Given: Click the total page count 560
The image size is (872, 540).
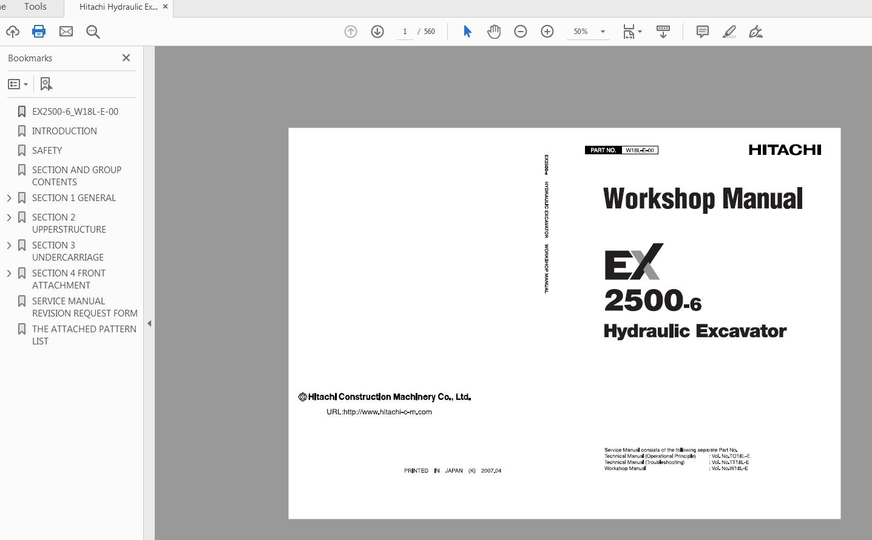Looking at the screenshot, I should point(429,32).
